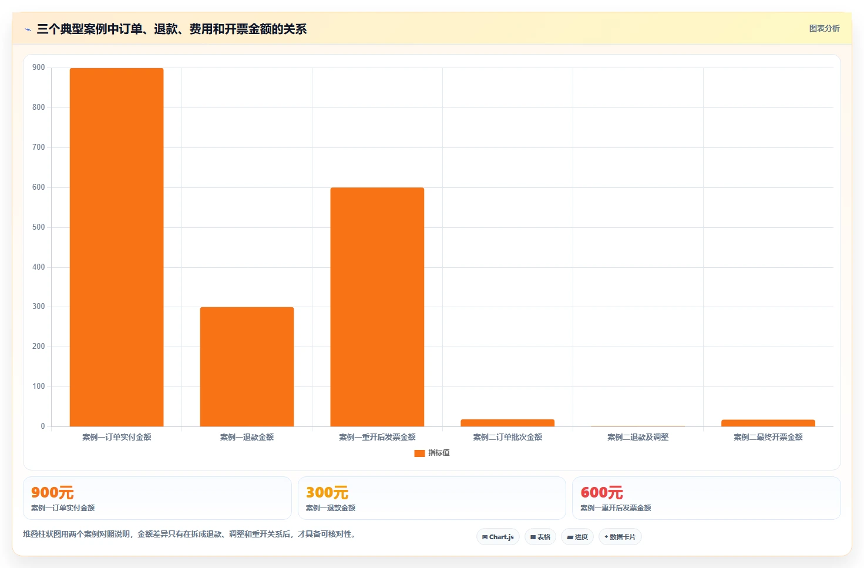
Task: Toggle the 指标值 legend label
Action: 439,453
